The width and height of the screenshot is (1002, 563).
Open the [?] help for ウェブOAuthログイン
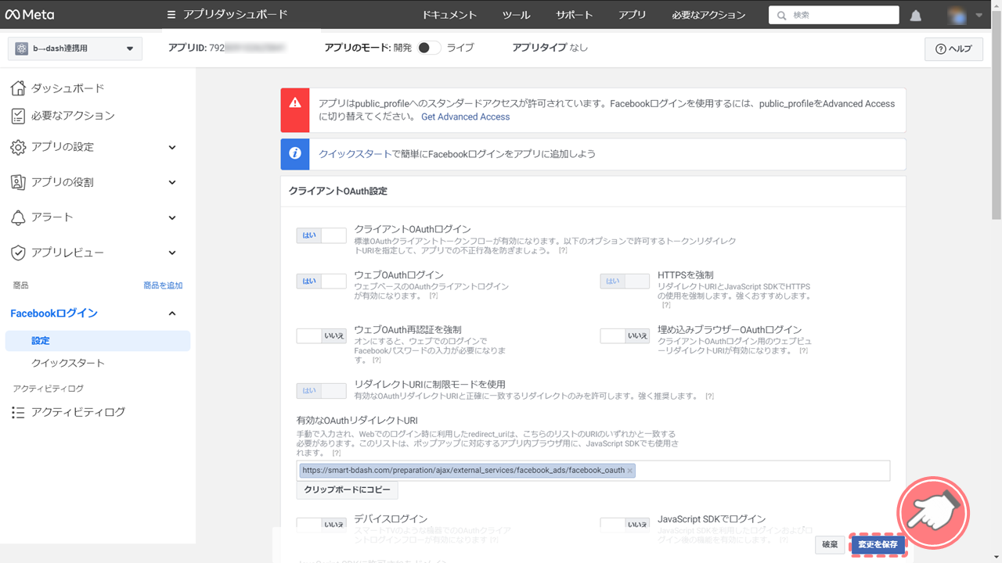click(433, 296)
